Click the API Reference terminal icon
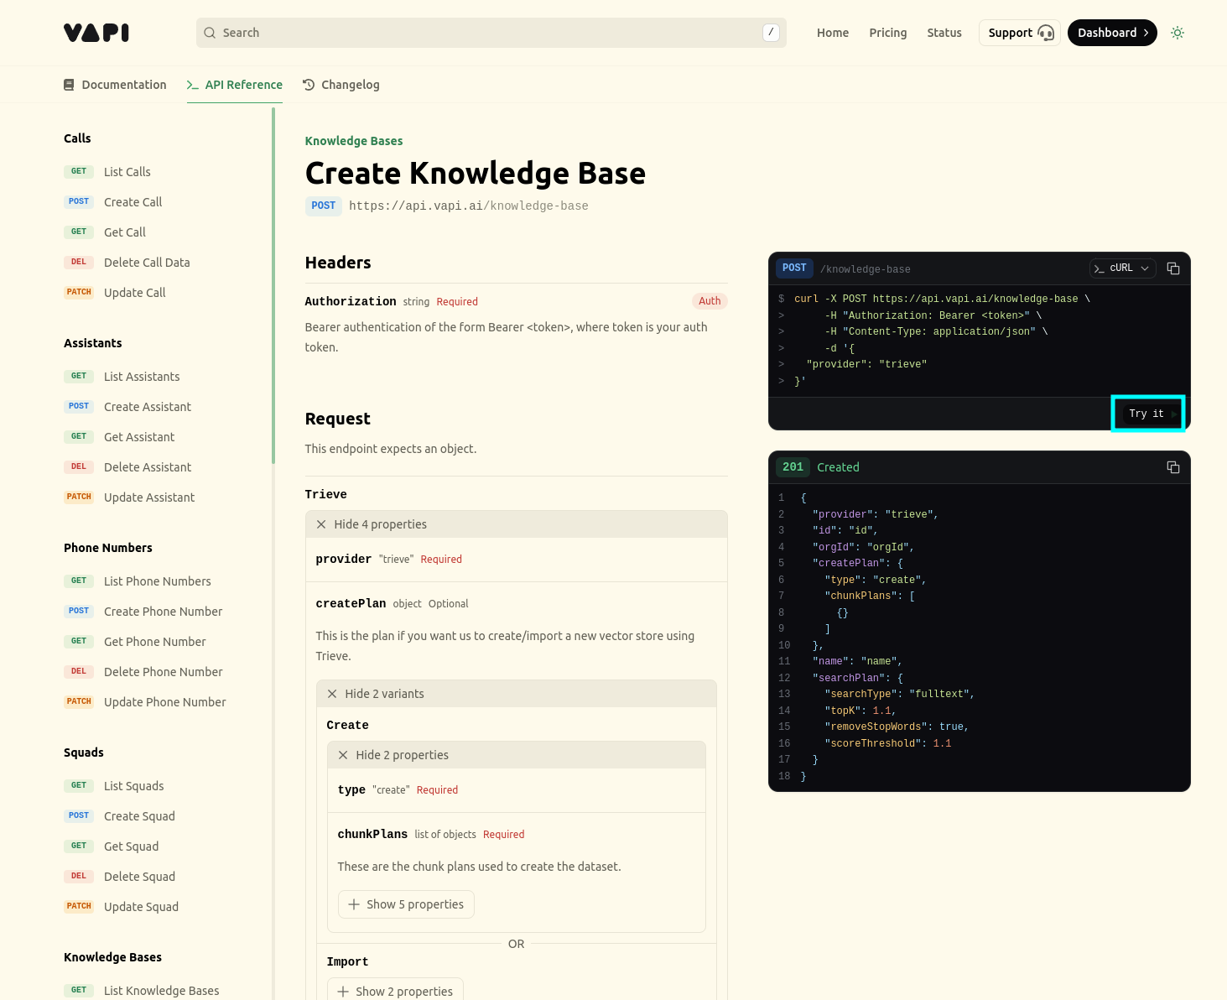 click(193, 85)
